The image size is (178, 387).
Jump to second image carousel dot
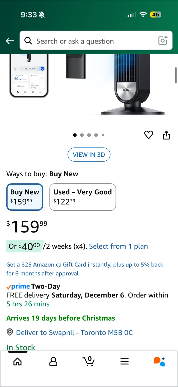[82, 135]
